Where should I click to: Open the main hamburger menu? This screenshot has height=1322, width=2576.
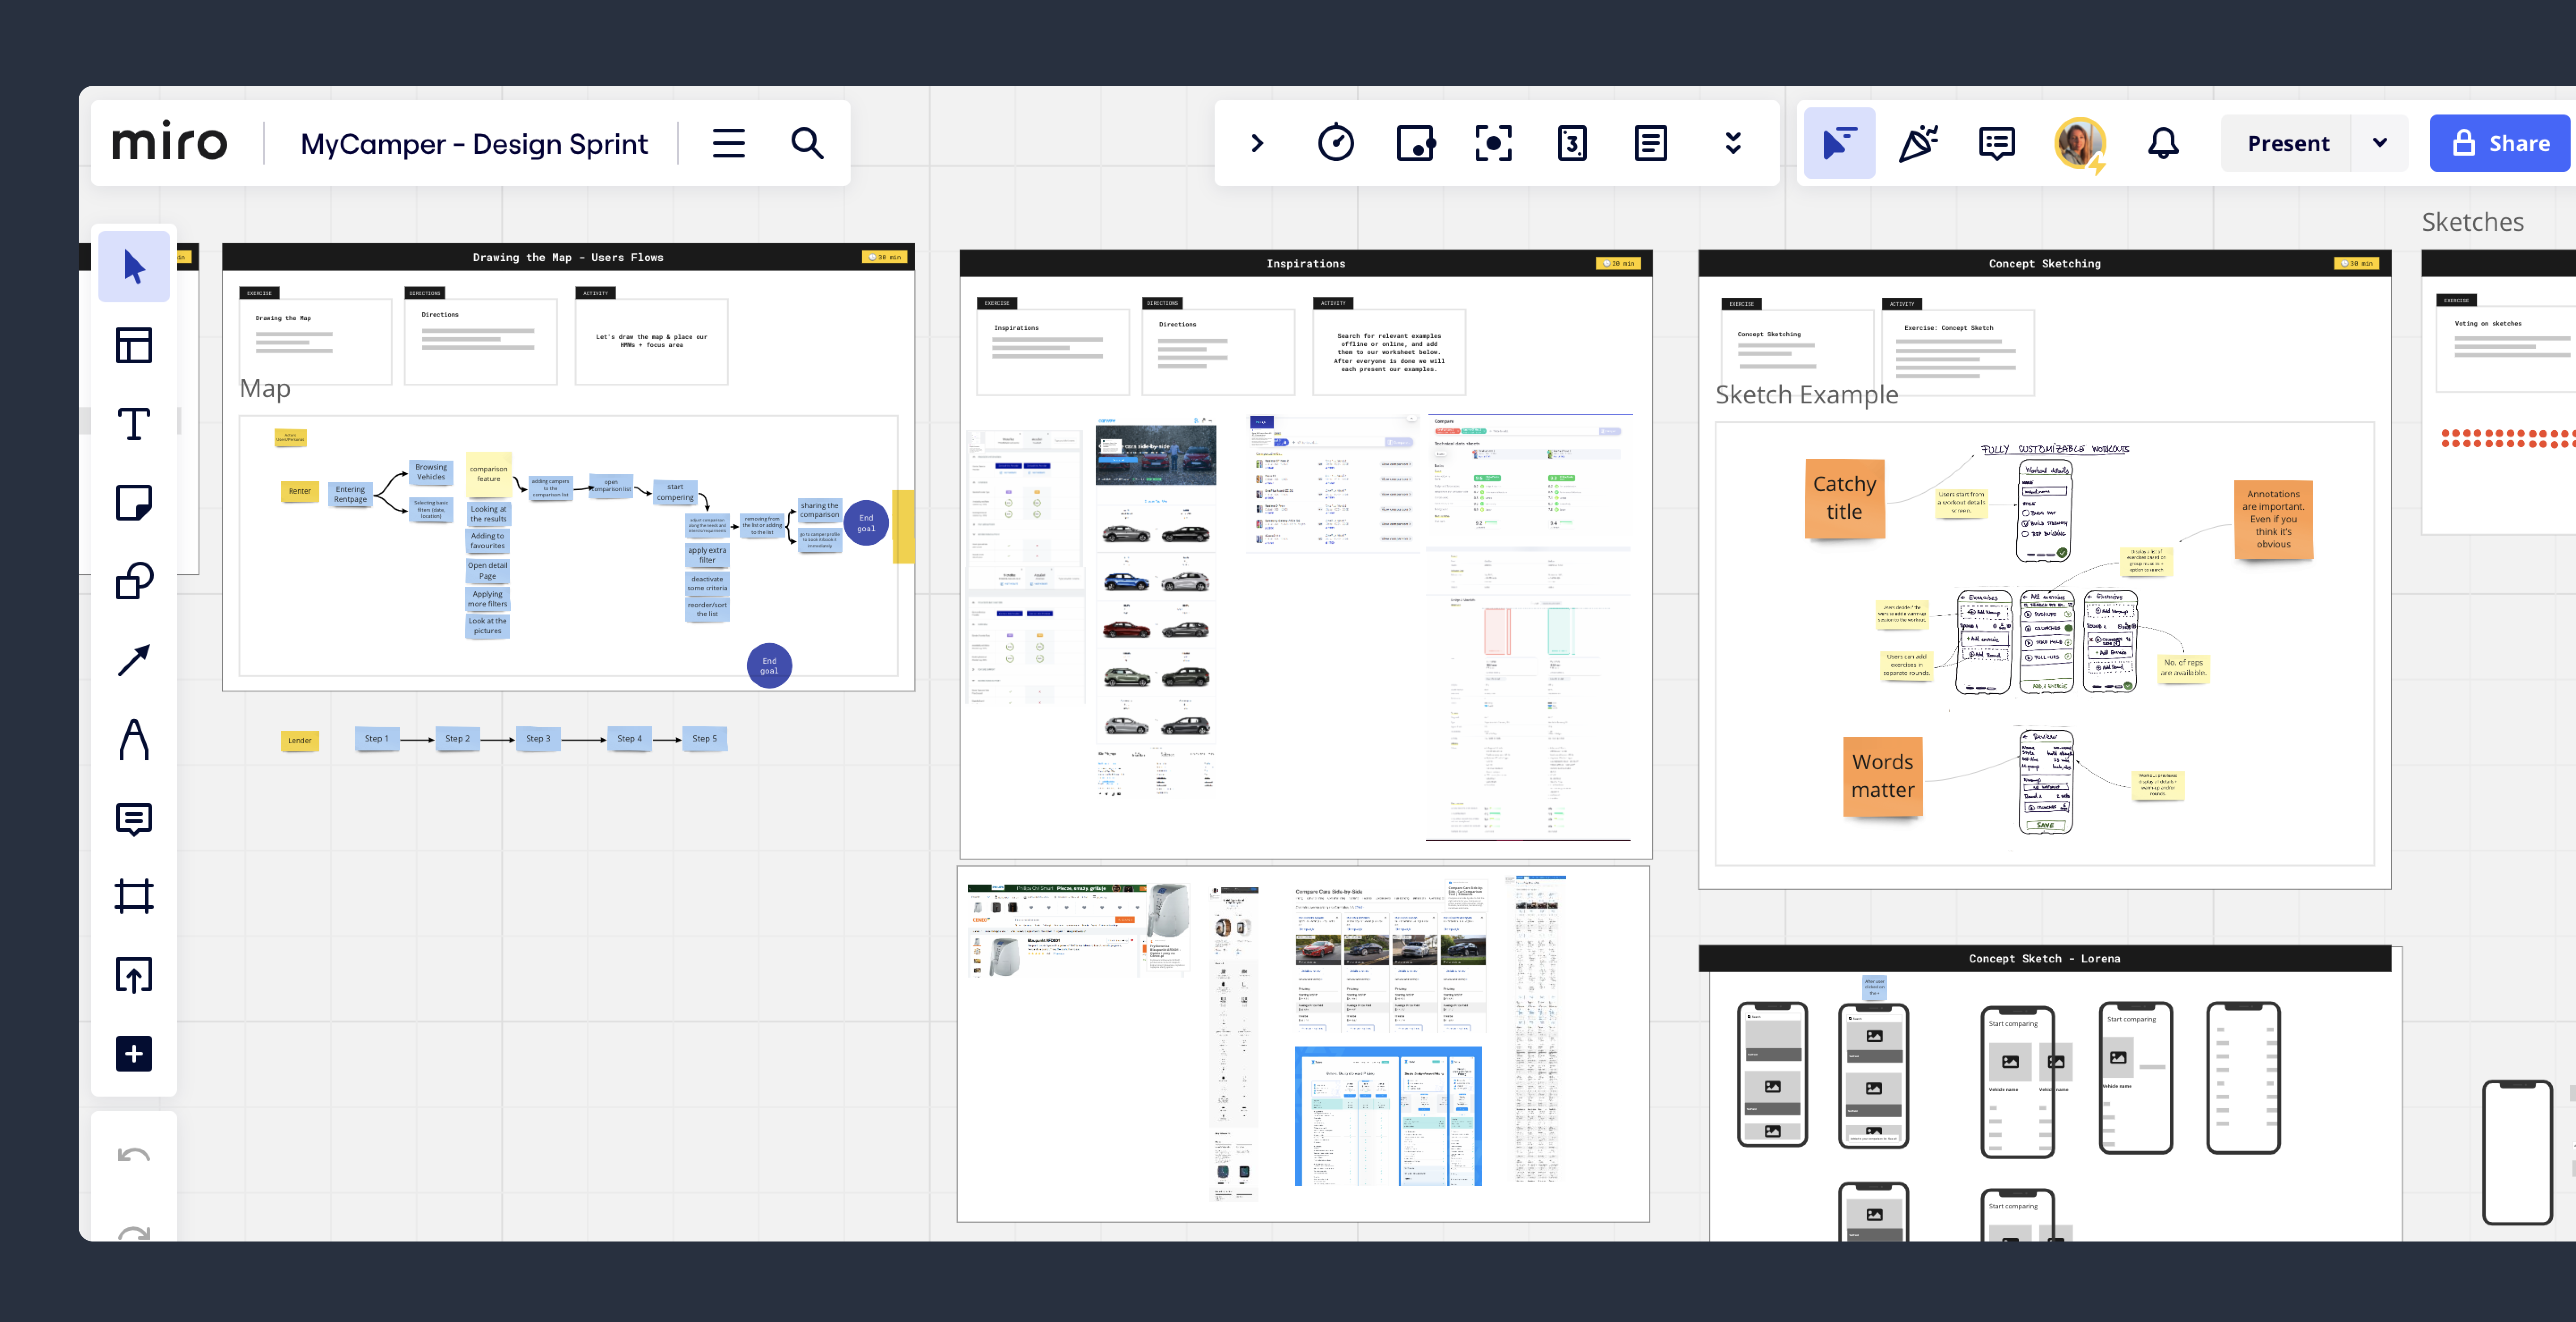(728, 143)
